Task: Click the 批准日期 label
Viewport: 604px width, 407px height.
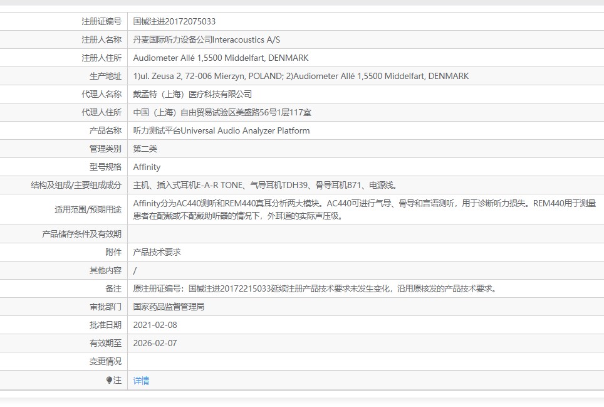Action: 105,325
